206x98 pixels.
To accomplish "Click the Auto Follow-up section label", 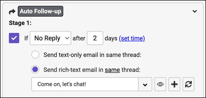I will [x=40, y=11].
